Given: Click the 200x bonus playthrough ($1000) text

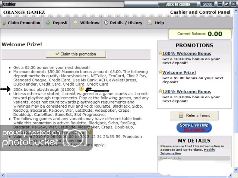Looking at the screenshot, I should 44,89.
